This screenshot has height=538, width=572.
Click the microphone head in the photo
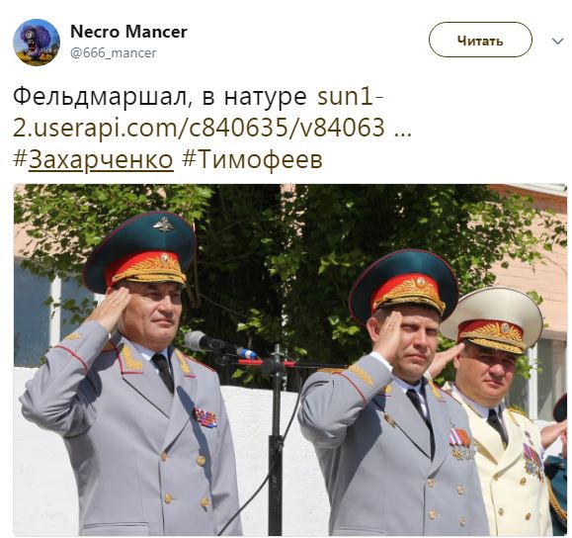pyautogui.click(x=200, y=341)
